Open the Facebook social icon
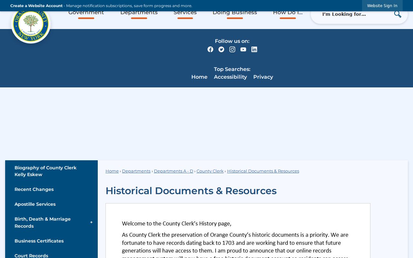 pyautogui.click(x=210, y=49)
